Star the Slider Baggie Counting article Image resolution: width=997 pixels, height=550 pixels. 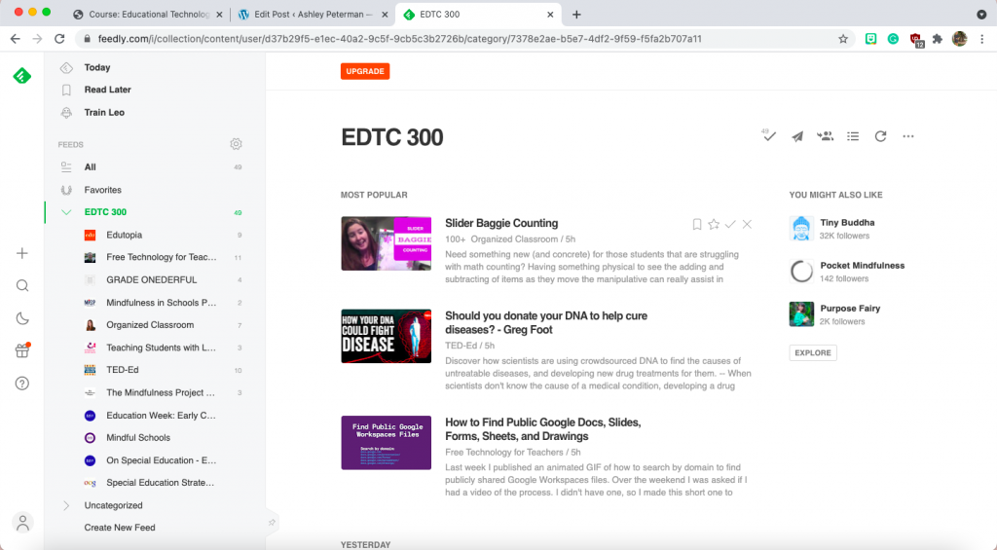714,224
